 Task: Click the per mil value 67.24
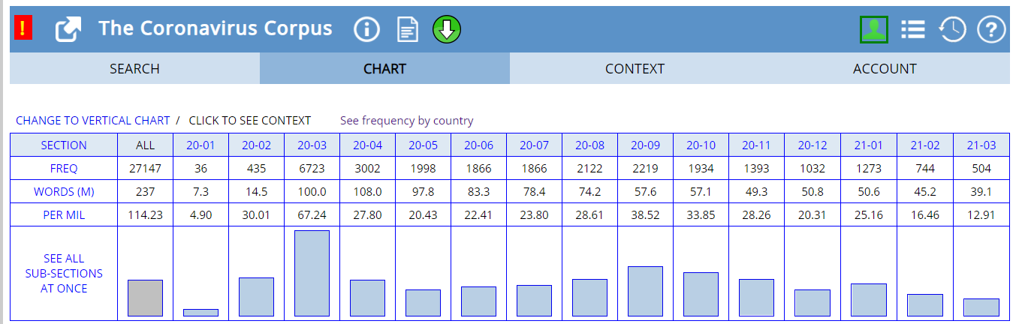coord(312,215)
